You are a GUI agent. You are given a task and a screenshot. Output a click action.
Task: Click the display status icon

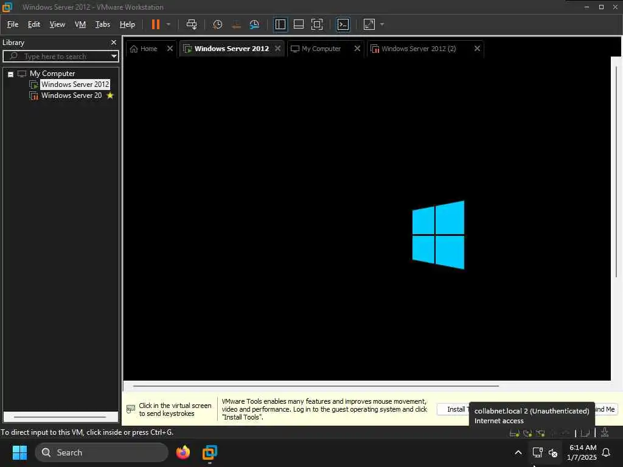tap(585, 433)
